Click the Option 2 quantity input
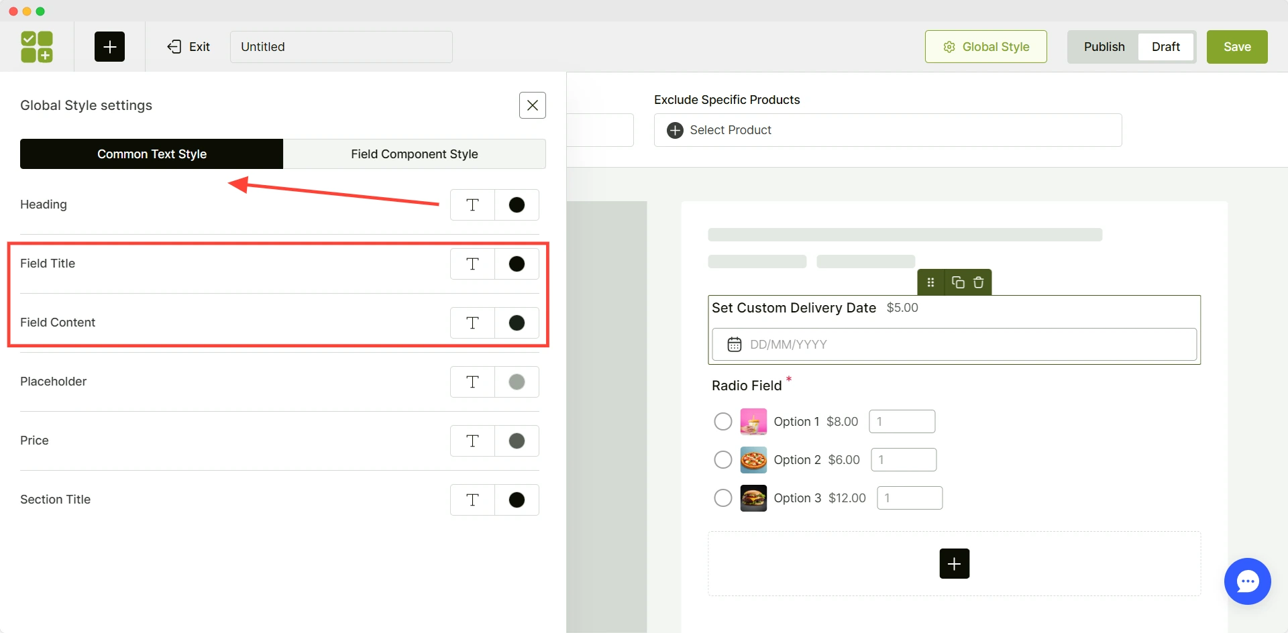Screen dimensions: 1288x633 903,460
